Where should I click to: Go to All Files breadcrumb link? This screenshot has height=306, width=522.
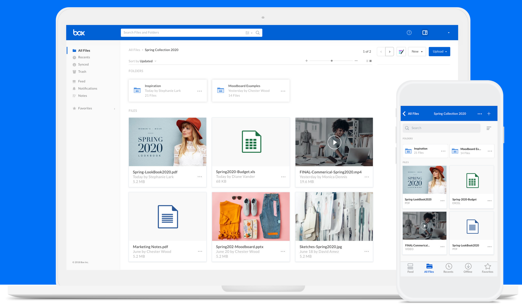pyautogui.click(x=134, y=50)
